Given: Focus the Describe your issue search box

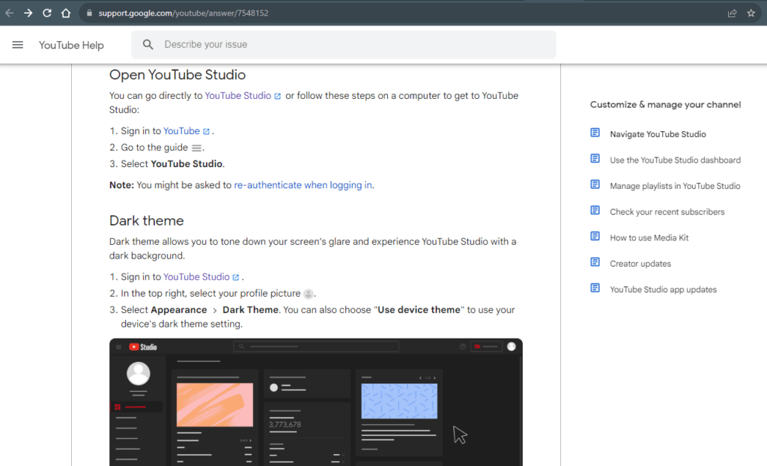Looking at the screenshot, I should [343, 44].
